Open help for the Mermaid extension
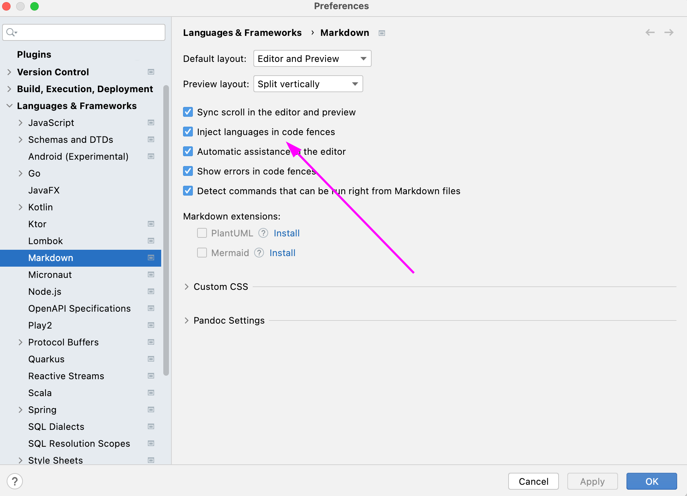687x496 pixels. [x=259, y=253]
